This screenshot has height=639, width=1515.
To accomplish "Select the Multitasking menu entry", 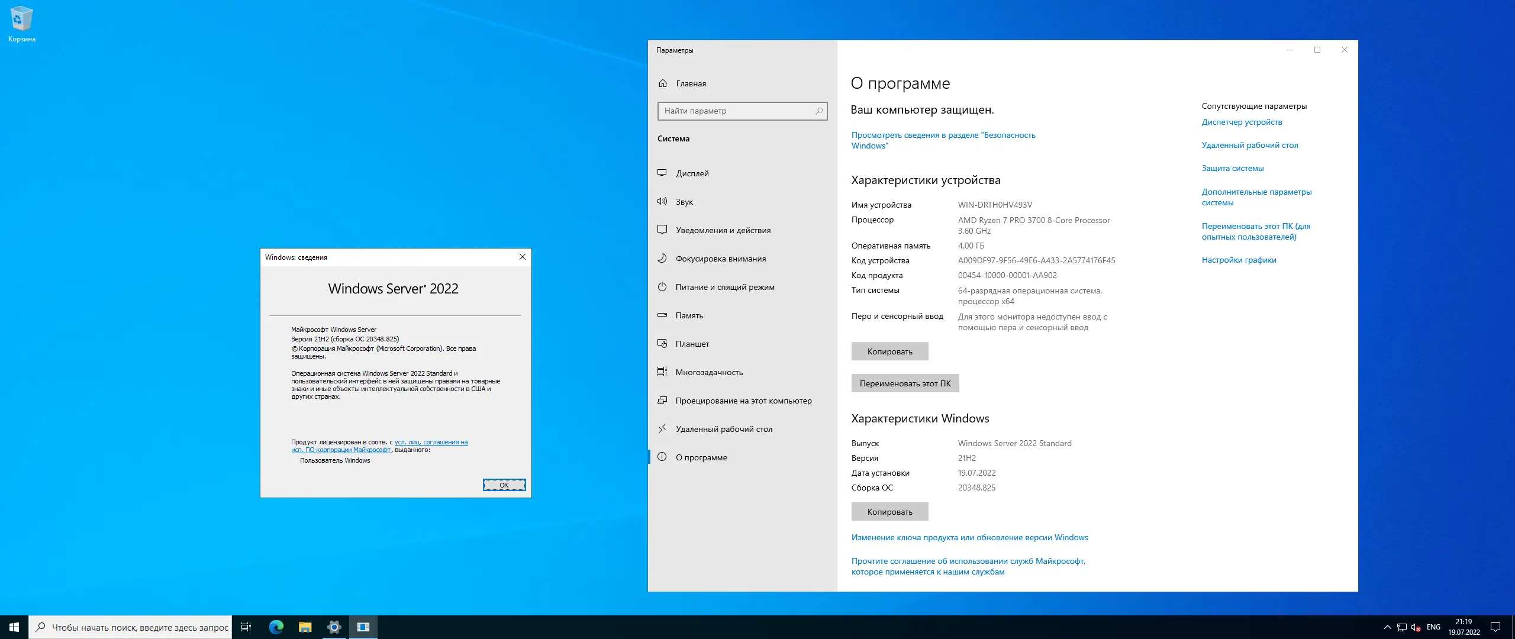I will (709, 372).
